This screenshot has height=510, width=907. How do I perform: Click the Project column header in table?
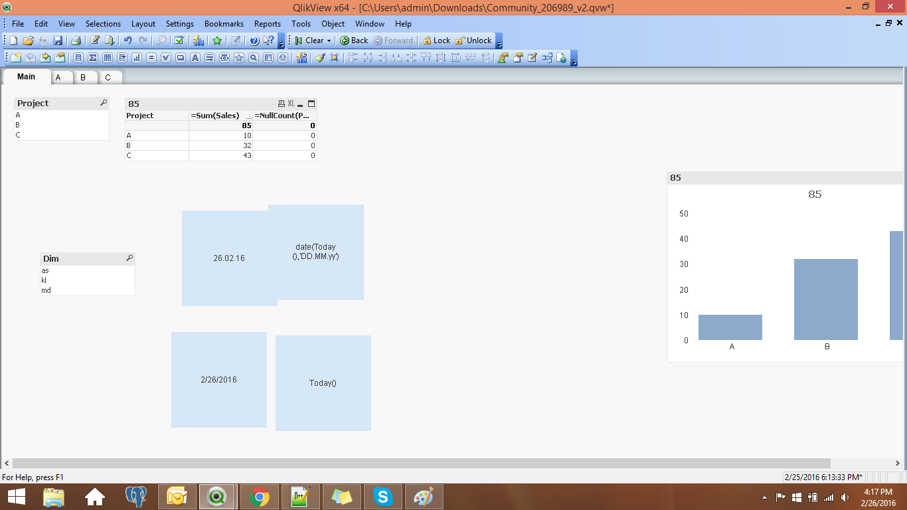tap(157, 116)
